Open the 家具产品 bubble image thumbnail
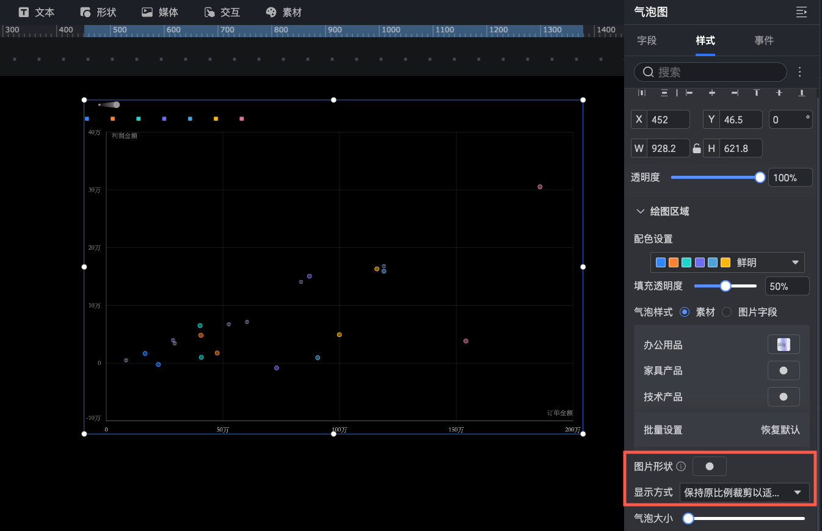This screenshot has width=822, height=531. (x=784, y=370)
